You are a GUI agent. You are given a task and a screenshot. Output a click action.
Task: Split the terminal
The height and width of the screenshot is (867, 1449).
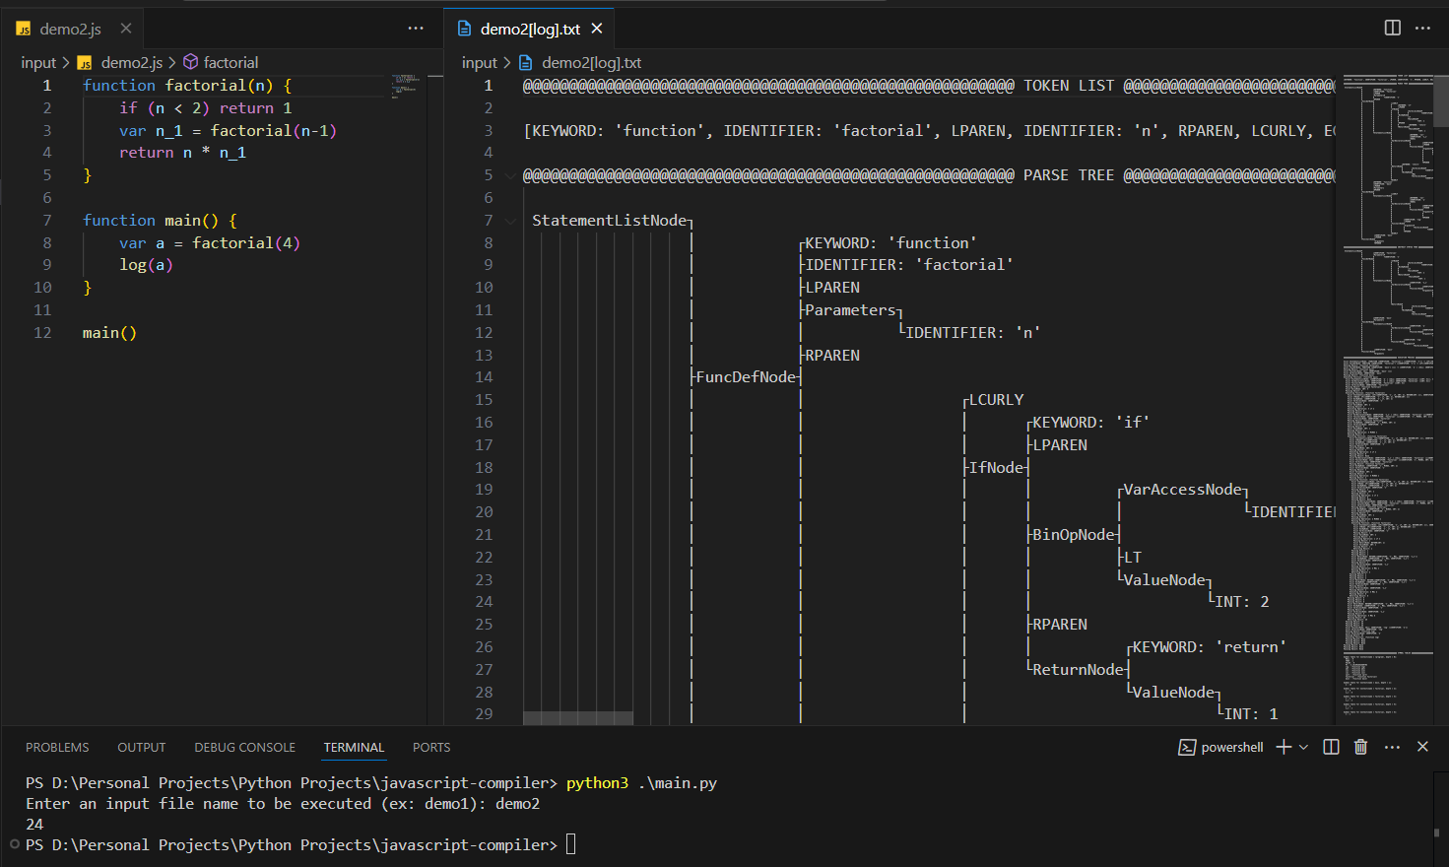1332,747
